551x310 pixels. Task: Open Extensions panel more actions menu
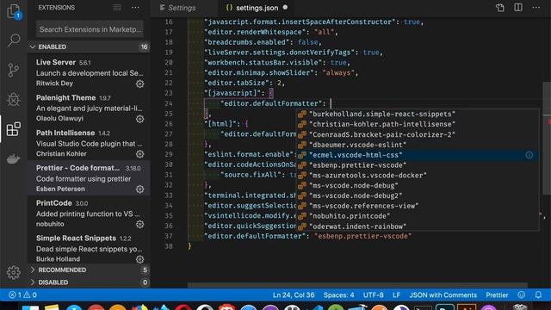point(135,8)
